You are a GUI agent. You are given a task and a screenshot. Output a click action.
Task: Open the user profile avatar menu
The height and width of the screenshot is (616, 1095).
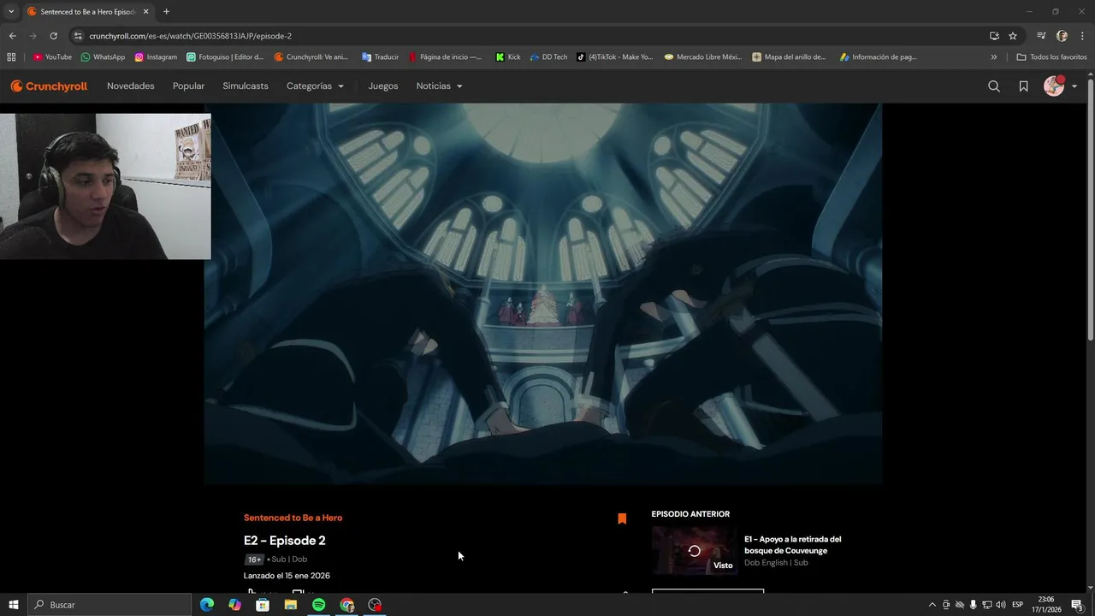click(1060, 86)
